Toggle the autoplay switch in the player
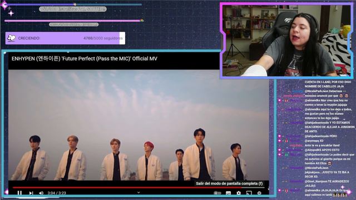 click(x=217, y=193)
